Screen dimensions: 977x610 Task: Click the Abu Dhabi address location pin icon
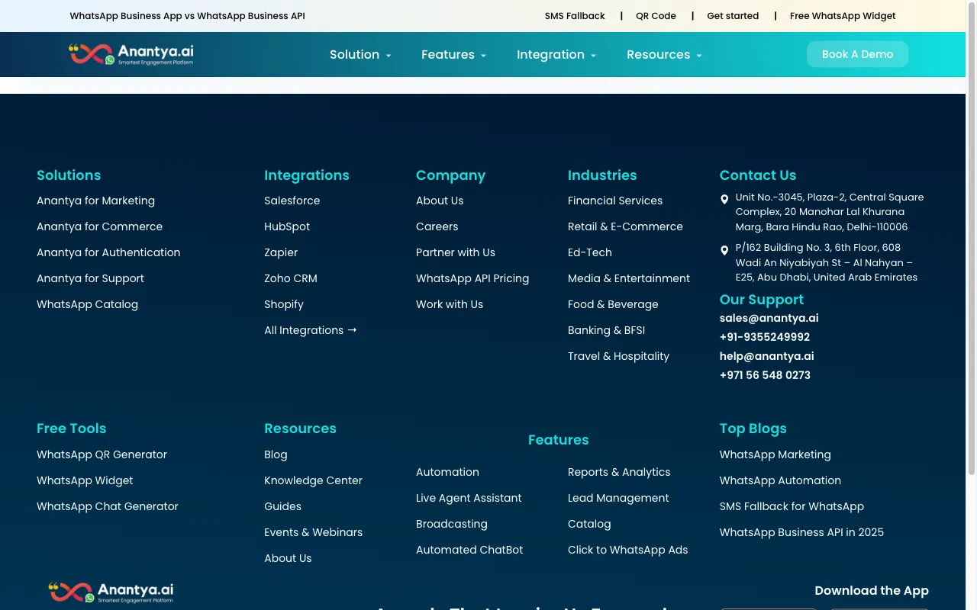coord(724,250)
